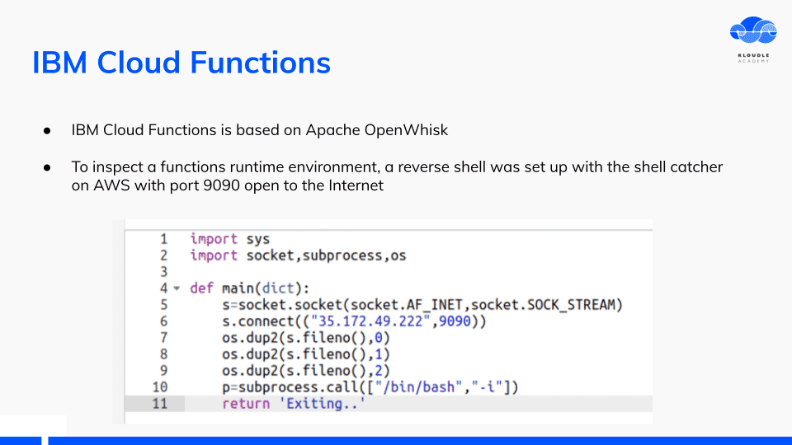Click 'os.dup2(s.fileno(),0)' code line
This screenshot has width=792, height=445.
(306, 338)
